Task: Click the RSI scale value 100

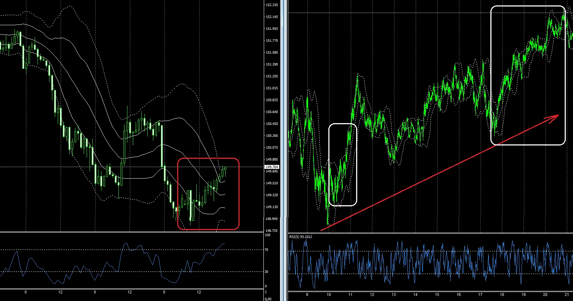Action: (x=267, y=235)
